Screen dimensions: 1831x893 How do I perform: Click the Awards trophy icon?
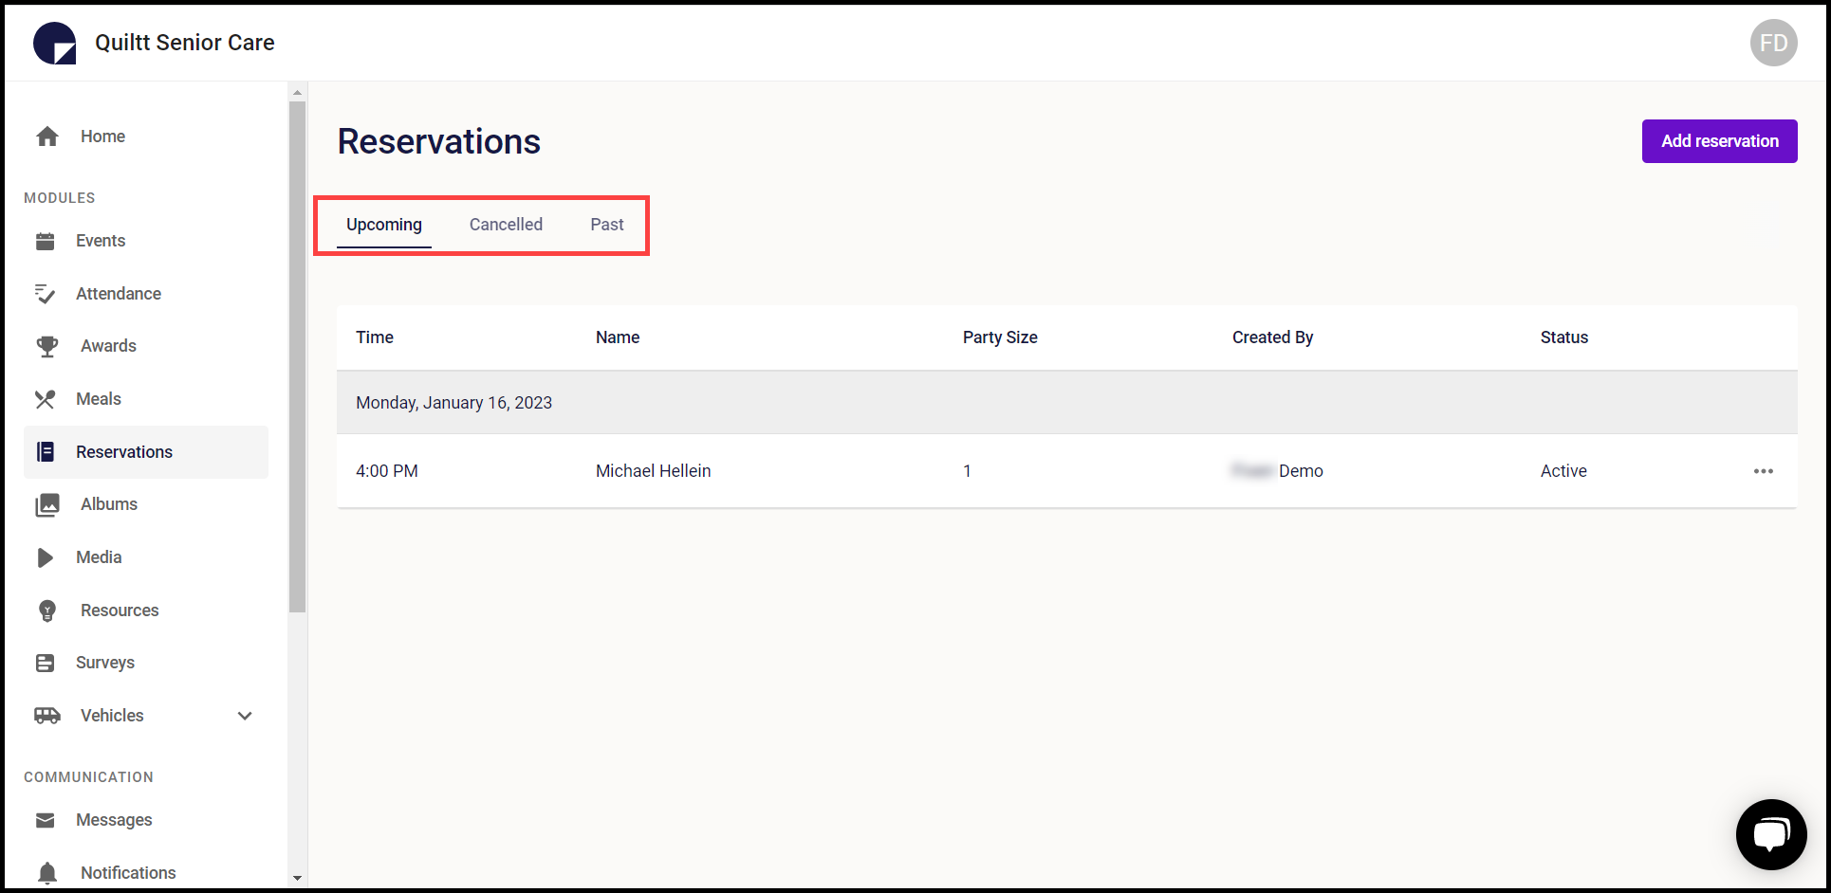coord(46,345)
